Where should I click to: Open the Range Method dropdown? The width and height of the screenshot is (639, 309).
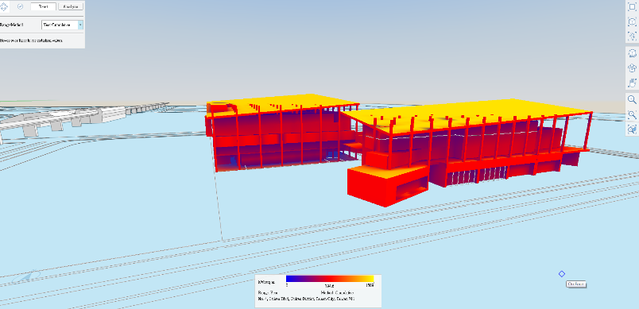point(62,25)
